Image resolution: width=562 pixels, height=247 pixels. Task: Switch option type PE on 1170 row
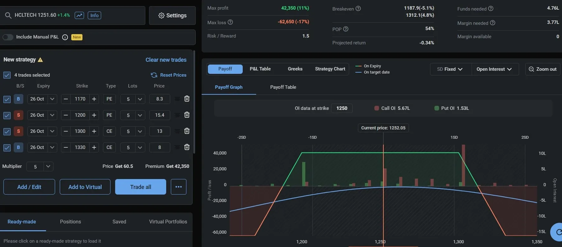(x=109, y=99)
